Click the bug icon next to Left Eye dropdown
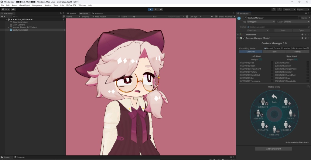 coord(187,17)
